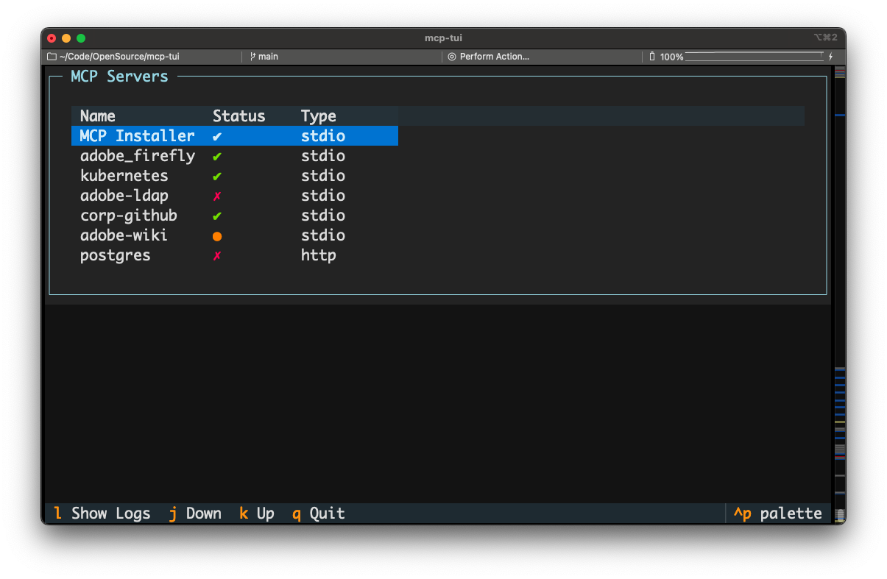This screenshot has width=887, height=579.
Task: Click the battery icon in the top bar
Action: (651, 56)
